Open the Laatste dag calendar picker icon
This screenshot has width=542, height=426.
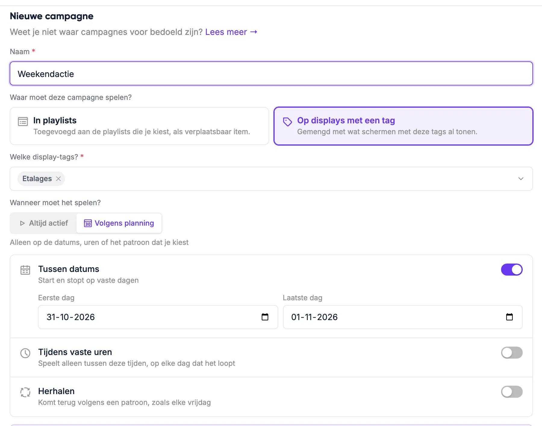509,317
